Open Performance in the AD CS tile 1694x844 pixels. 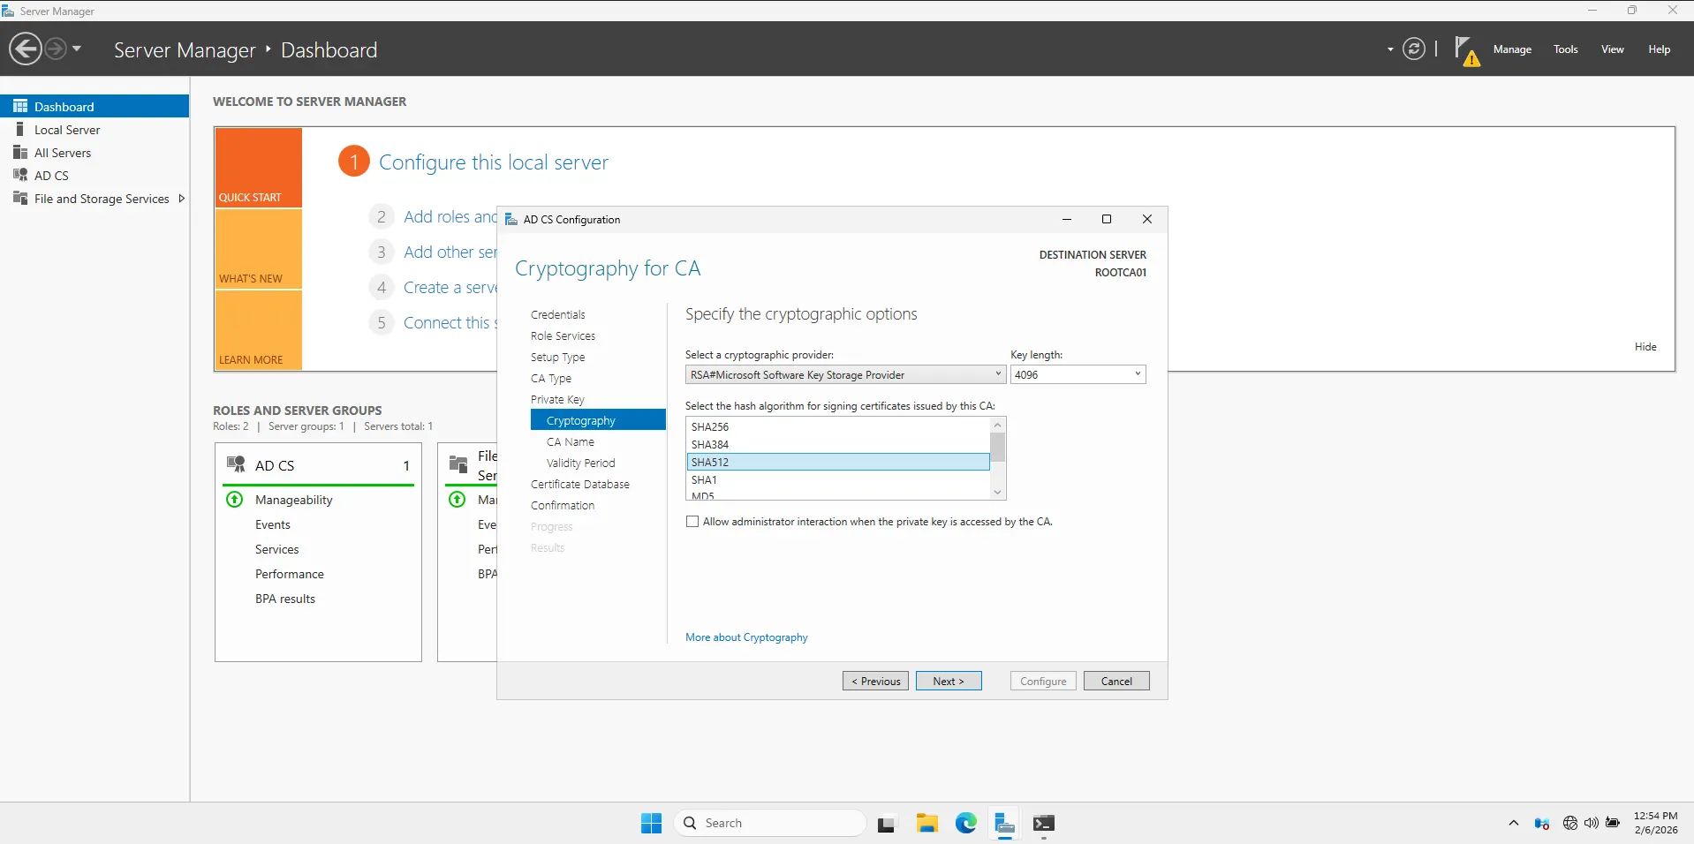click(290, 574)
